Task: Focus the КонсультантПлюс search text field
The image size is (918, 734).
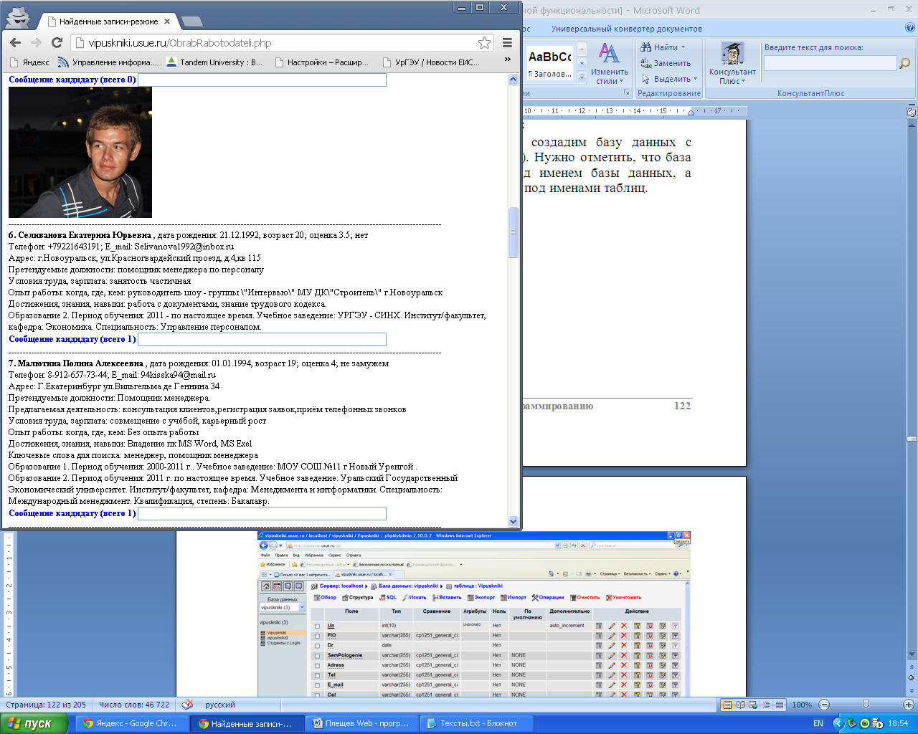Action: point(830,63)
